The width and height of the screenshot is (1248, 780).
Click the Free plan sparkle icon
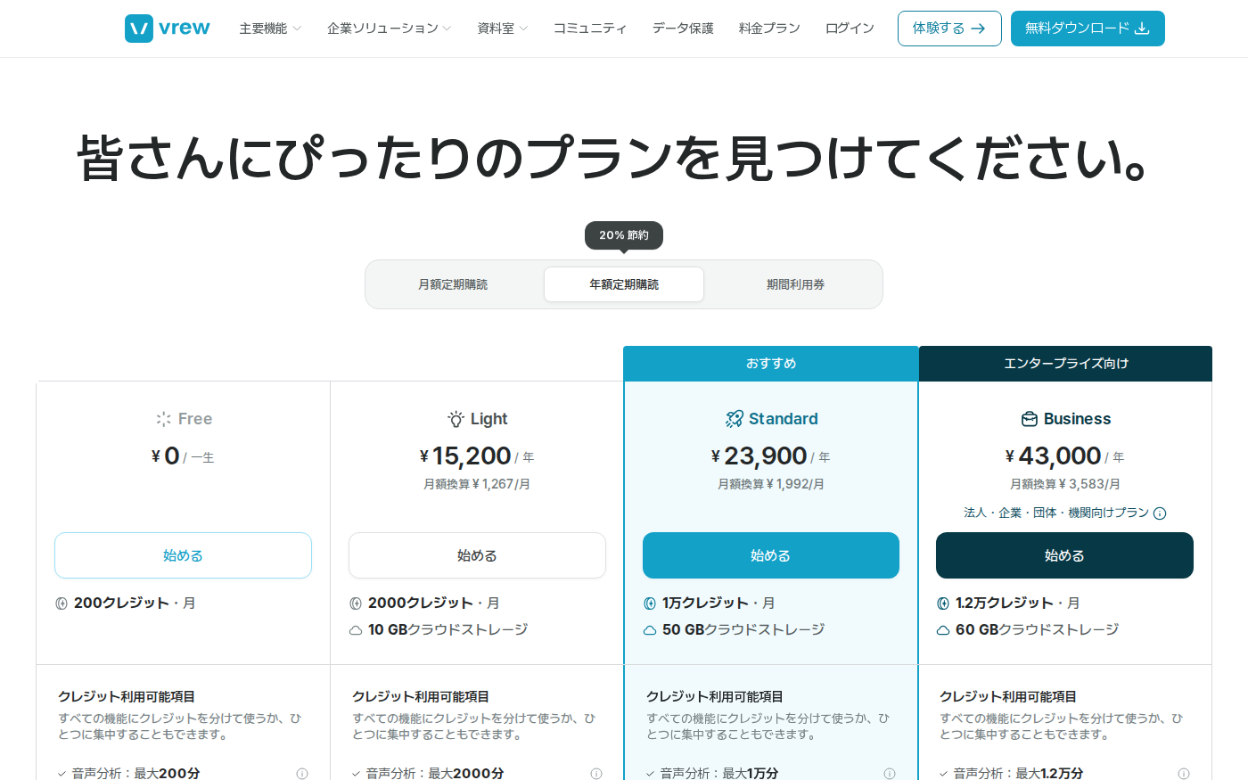click(163, 419)
